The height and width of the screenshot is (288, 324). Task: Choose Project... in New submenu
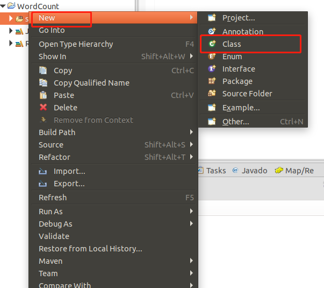pos(253,18)
